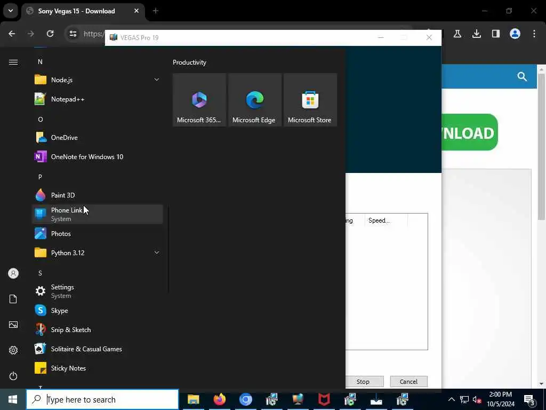The height and width of the screenshot is (410, 546).
Task: Open OneNote for Windows 10
Action: (98, 156)
